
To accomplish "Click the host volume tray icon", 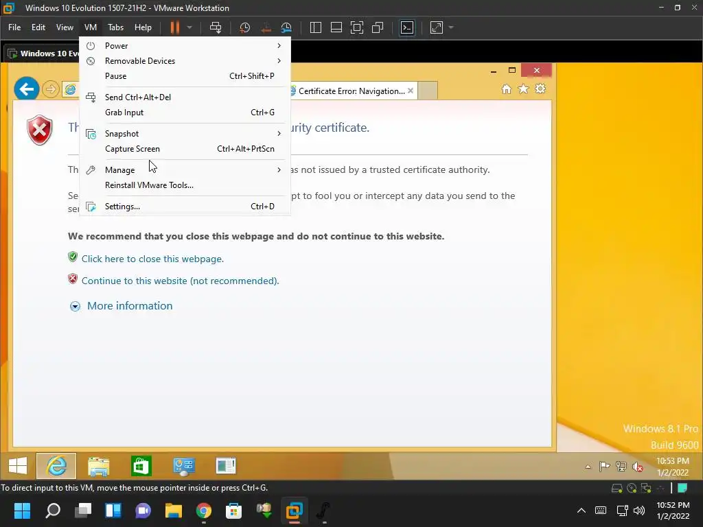I will [x=639, y=511].
